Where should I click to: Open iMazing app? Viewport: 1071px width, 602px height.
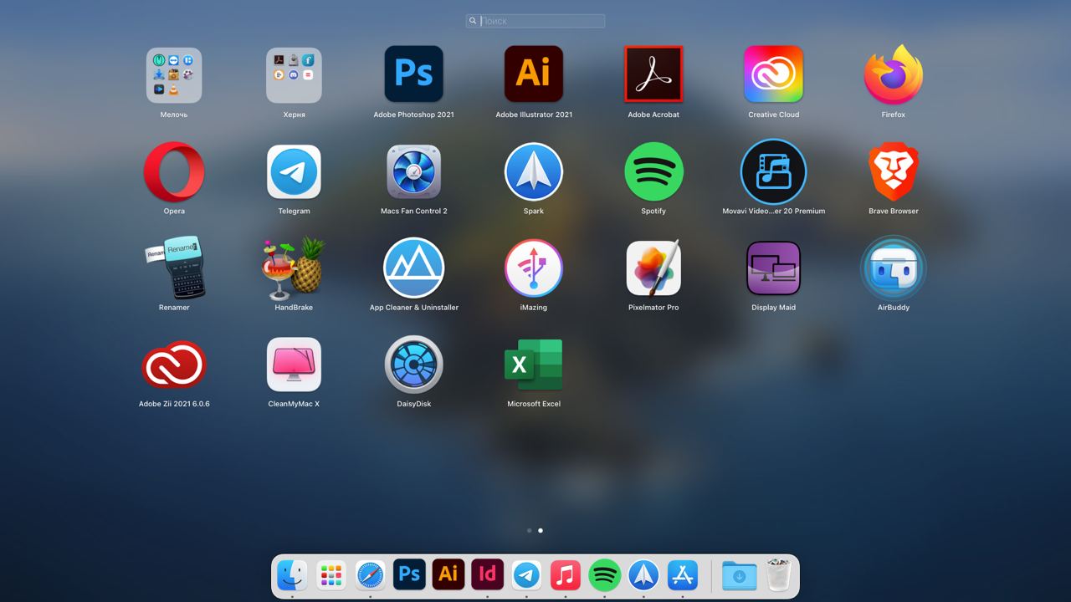(534, 268)
